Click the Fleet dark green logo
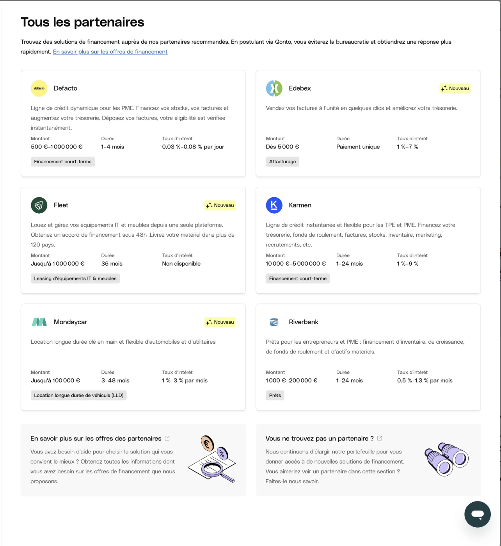Screen dimensions: 501x546 pyautogui.click(x=39, y=205)
